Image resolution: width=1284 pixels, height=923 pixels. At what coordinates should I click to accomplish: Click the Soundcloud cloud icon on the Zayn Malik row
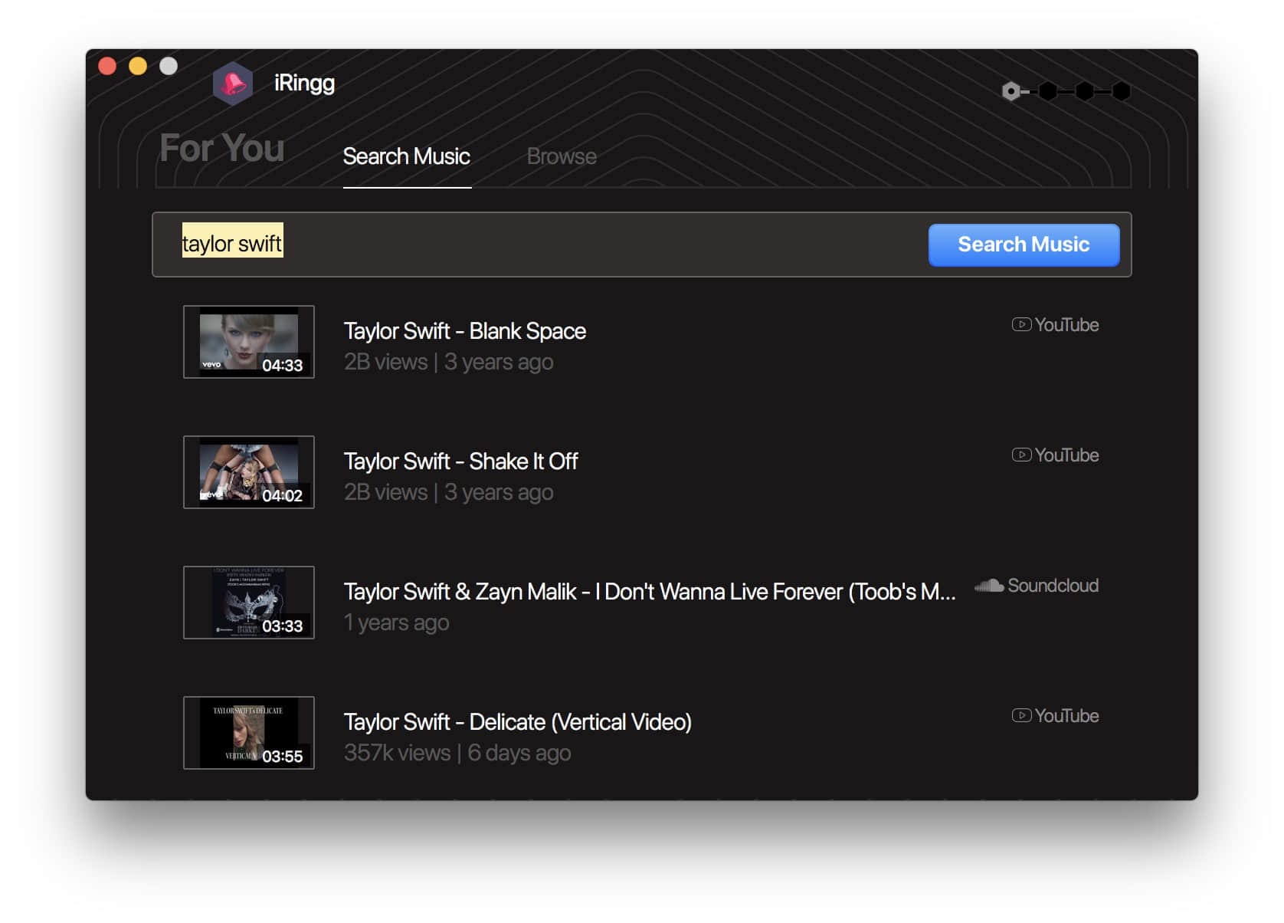tap(989, 586)
